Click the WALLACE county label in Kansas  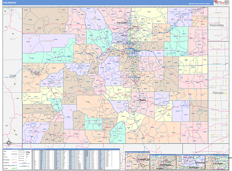click(x=216, y=77)
